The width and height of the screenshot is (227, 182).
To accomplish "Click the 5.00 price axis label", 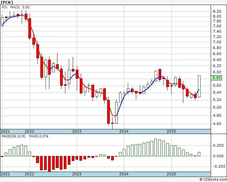I will (217, 107).
